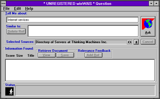Open the Help menu
This screenshot has height=99, width=160.
coord(29,9)
